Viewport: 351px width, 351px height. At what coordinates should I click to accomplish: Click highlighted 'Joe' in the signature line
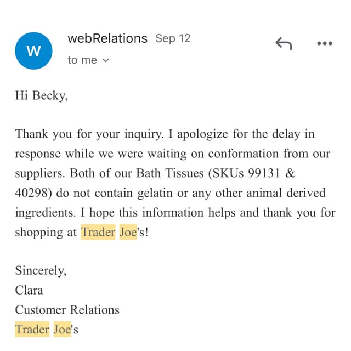click(x=62, y=329)
